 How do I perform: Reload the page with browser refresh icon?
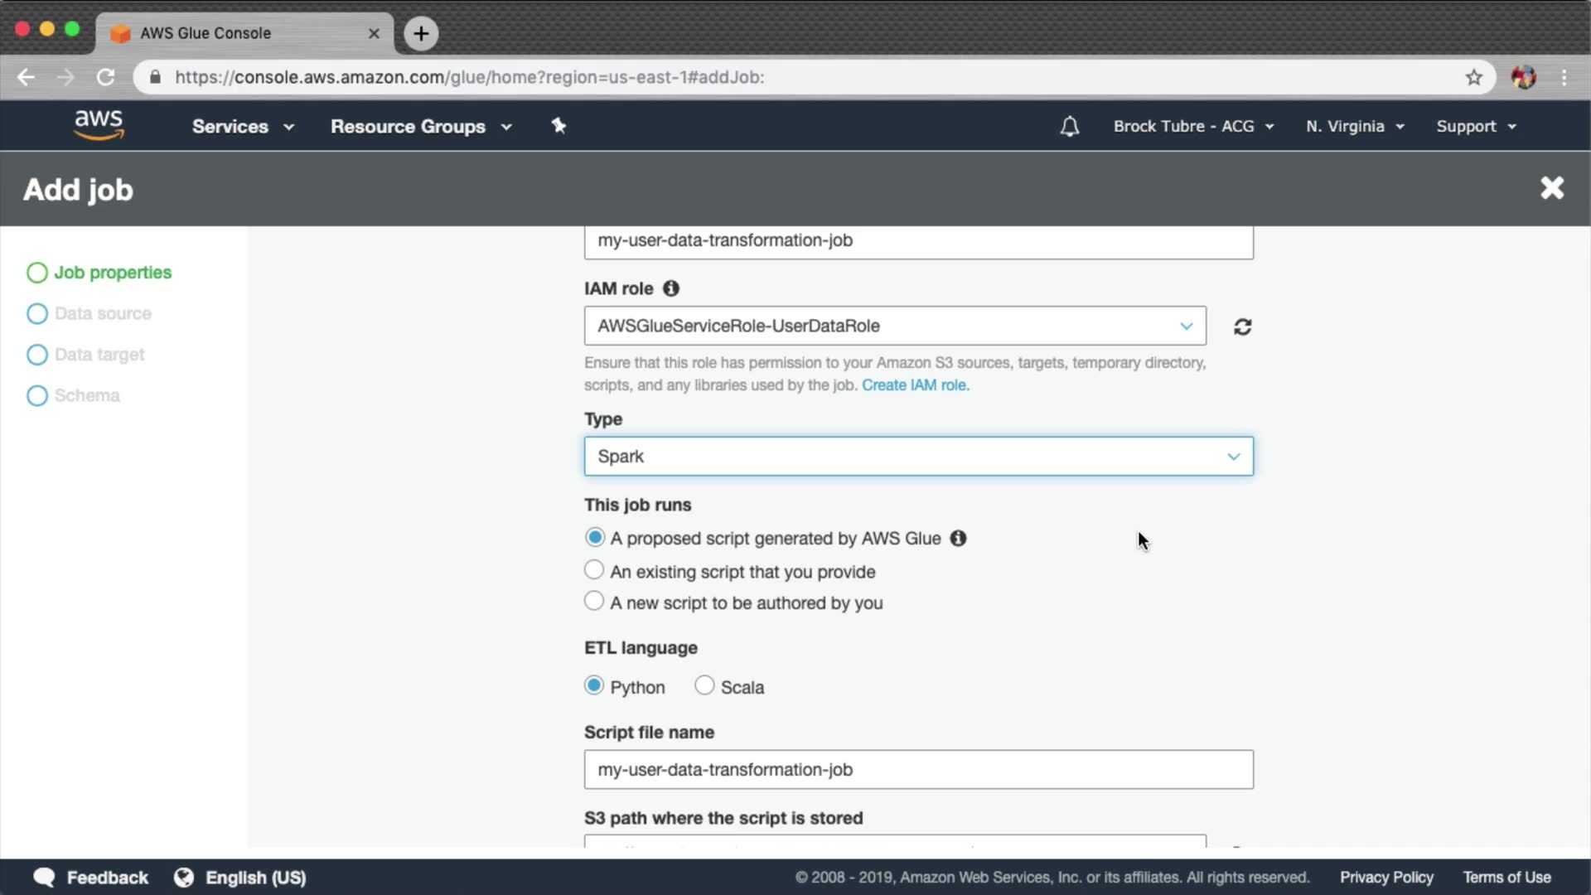point(105,77)
